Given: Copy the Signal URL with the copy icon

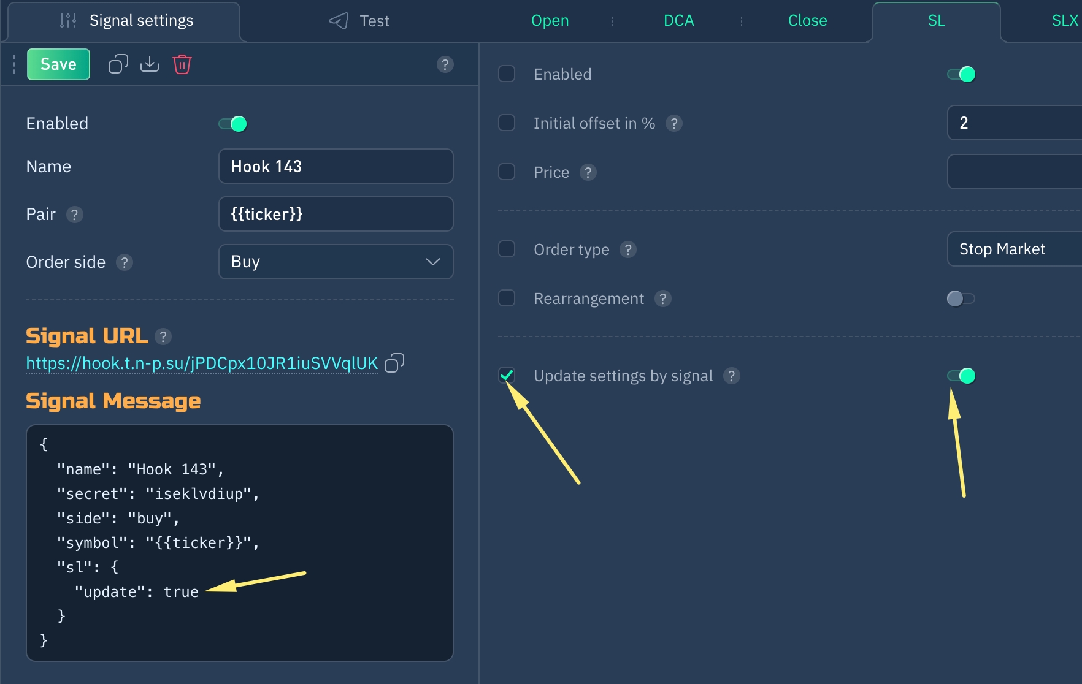Looking at the screenshot, I should [x=394, y=363].
